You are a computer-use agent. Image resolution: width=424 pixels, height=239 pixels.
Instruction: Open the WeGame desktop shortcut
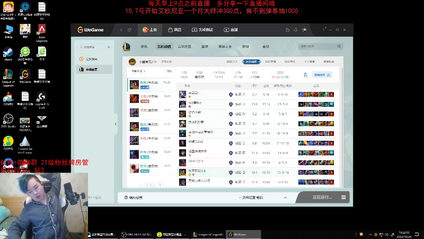[25, 76]
